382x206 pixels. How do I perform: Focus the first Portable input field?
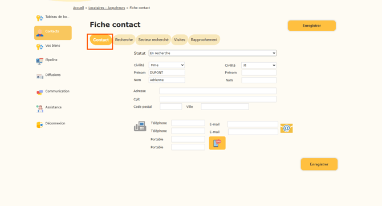tap(188, 139)
